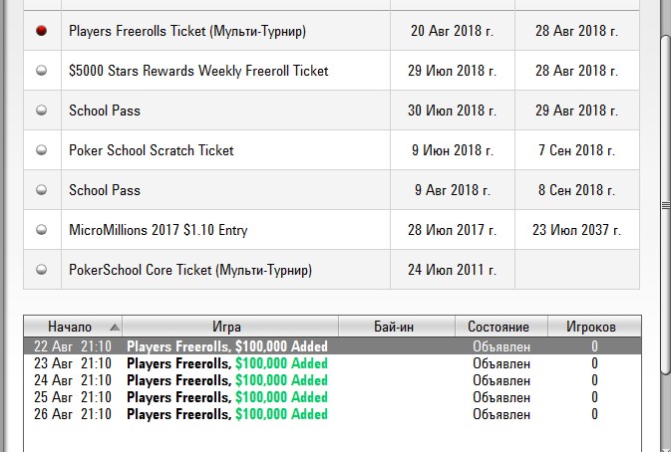Image resolution: width=671 pixels, height=452 pixels.
Task: Select the 22 Авг 21:10 Players Freerolls tournament
Action: pyautogui.click(x=332, y=346)
